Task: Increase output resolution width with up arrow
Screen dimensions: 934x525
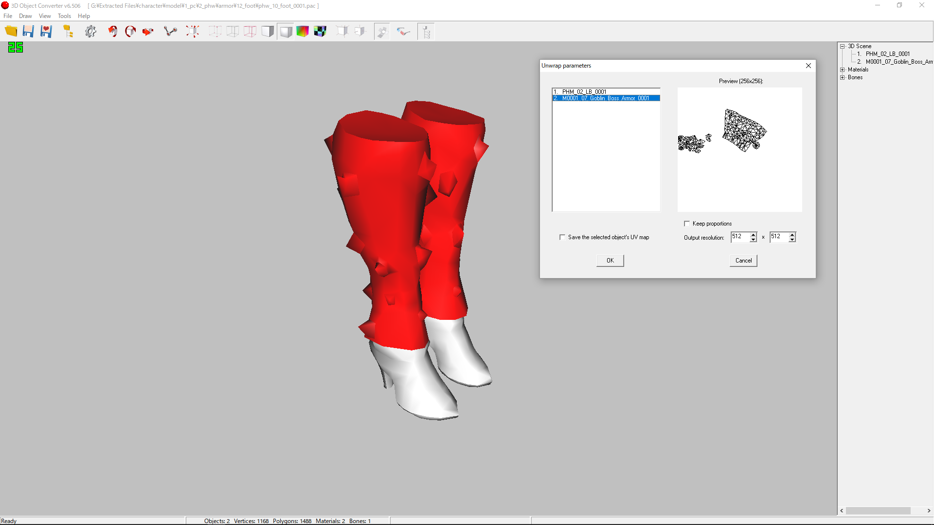Action: pyautogui.click(x=753, y=235)
